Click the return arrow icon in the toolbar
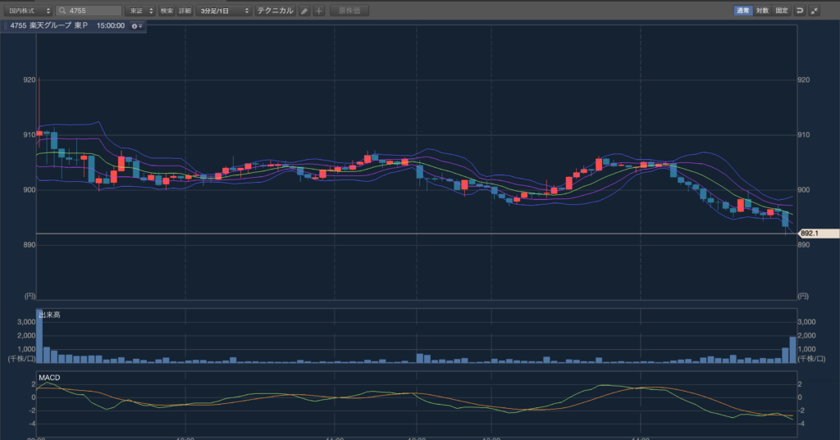Image resolution: width=840 pixels, height=440 pixels. pos(800,11)
